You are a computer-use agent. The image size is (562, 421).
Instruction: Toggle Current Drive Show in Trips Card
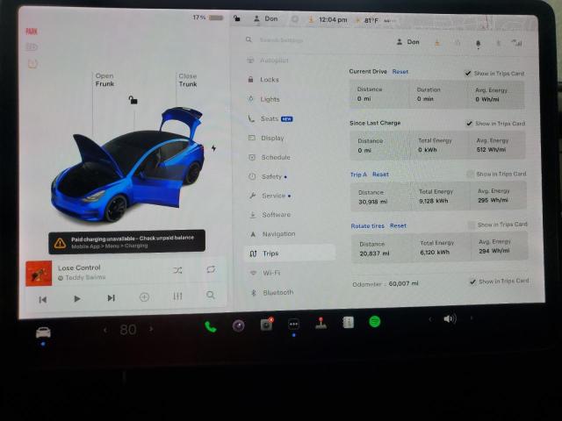468,74
